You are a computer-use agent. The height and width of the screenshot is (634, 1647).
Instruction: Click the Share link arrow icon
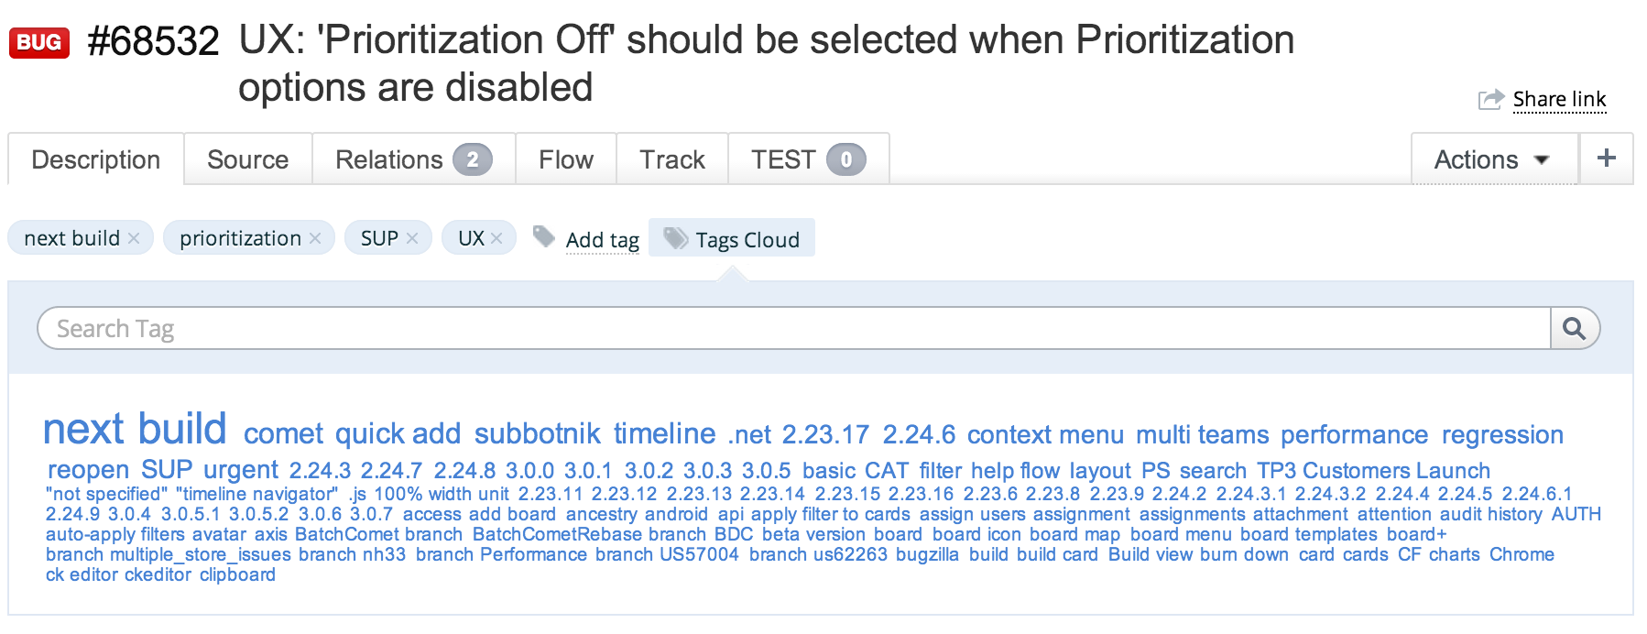(1490, 99)
